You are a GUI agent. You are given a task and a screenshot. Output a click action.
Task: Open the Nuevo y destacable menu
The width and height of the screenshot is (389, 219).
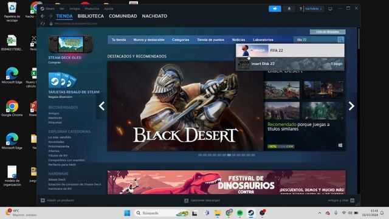click(x=149, y=40)
